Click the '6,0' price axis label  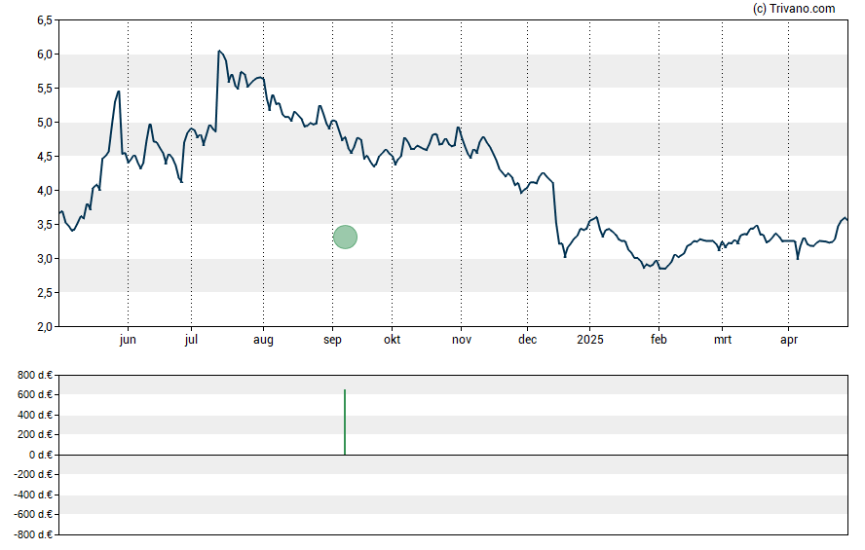coord(45,55)
